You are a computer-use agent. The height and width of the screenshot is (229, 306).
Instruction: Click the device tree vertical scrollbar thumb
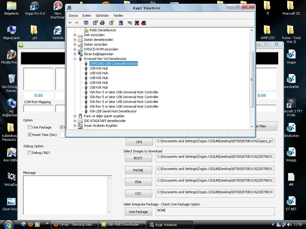coord(252,79)
